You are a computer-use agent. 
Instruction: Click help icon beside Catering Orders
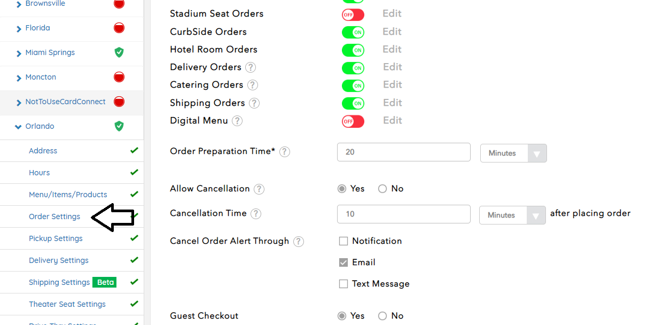click(x=253, y=85)
